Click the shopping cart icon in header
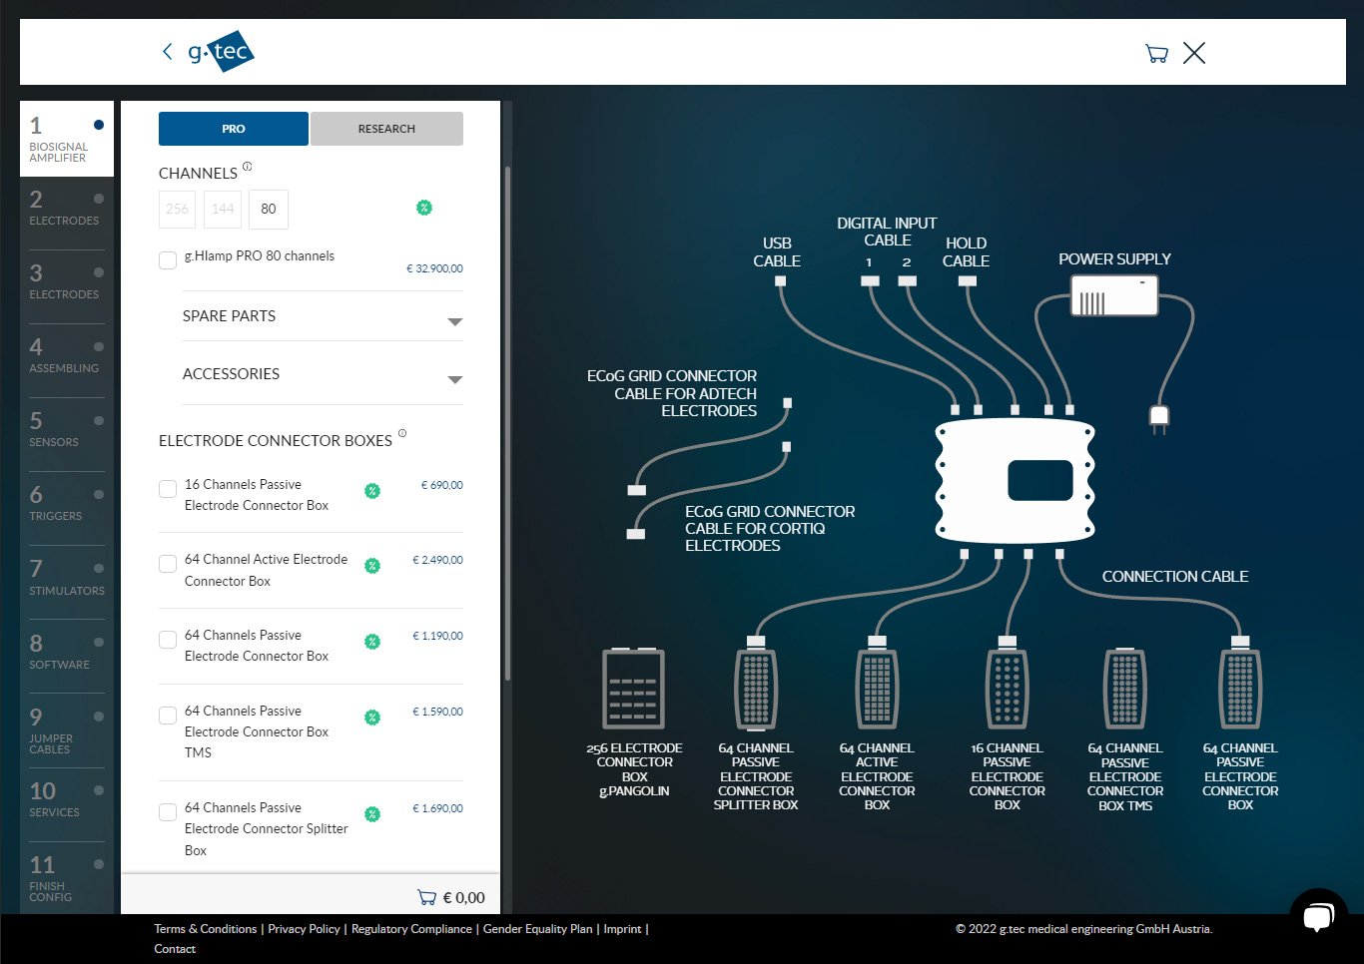This screenshot has height=964, width=1364. click(1156, 54)
